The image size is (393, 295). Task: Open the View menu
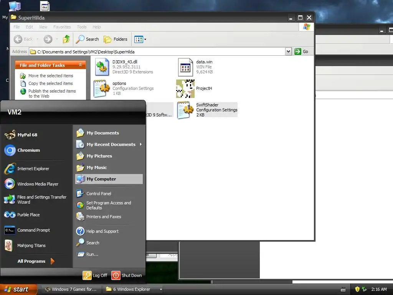tap(43, 27)
